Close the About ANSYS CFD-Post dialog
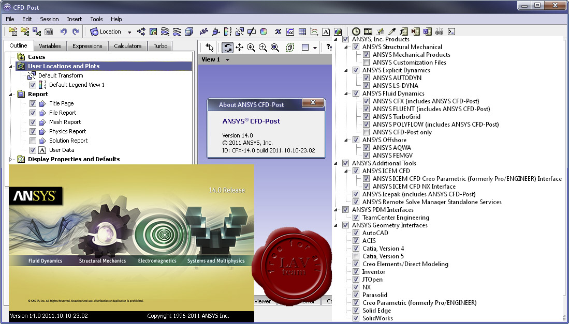Viewport: 569px width, 324px height. pos(313,103)
